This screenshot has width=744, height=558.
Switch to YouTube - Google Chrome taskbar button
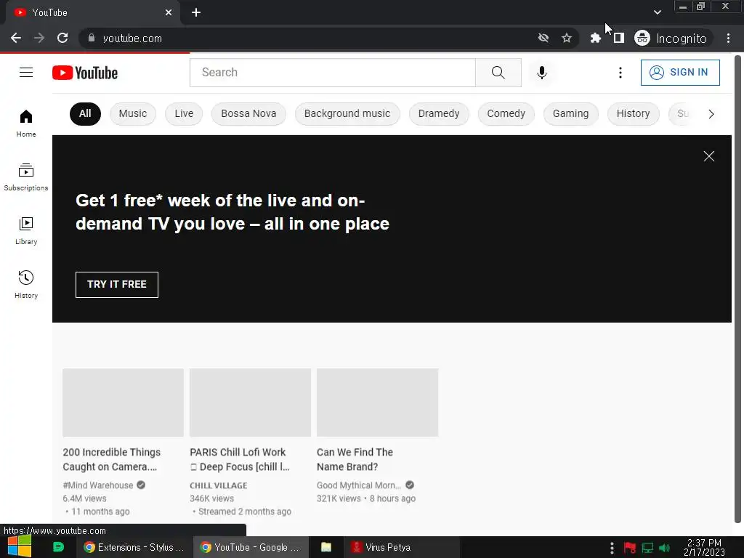[251, 547]
